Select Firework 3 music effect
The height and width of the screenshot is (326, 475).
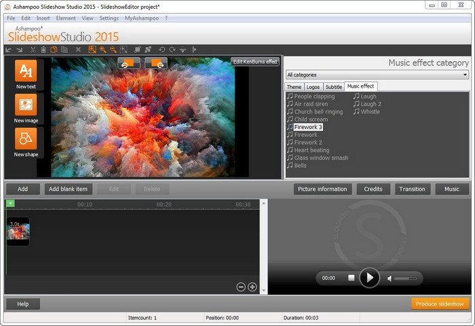(305, 127)
